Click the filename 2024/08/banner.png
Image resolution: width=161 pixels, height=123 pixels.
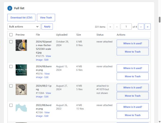[x=44, y=68]
